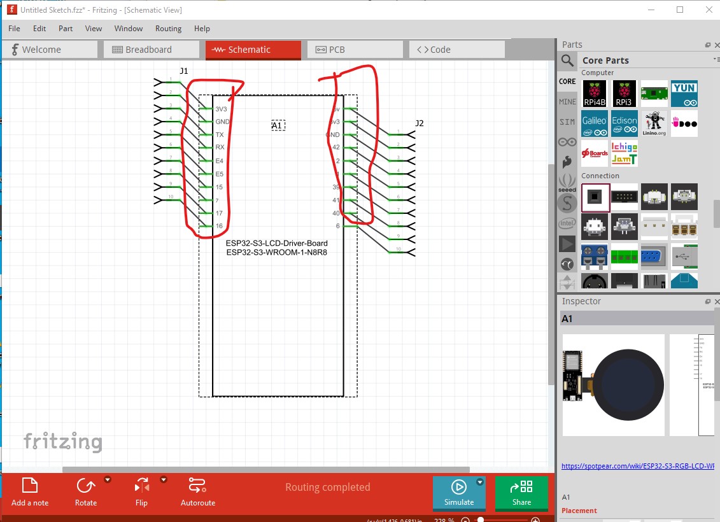
Task: Open the Core Parts bin options menu
Action: point(717,59)
